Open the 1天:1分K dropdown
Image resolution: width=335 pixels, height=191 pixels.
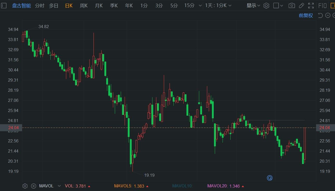218,5
